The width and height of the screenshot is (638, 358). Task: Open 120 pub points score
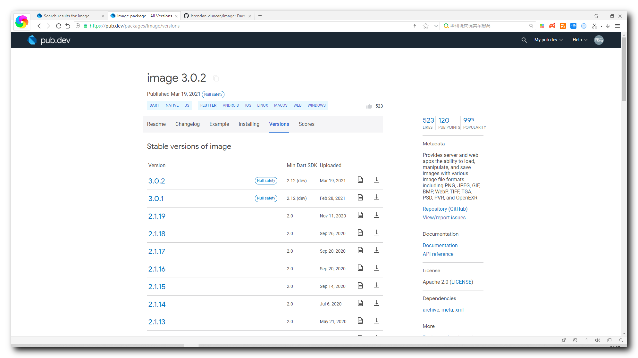tap(449, 123)
